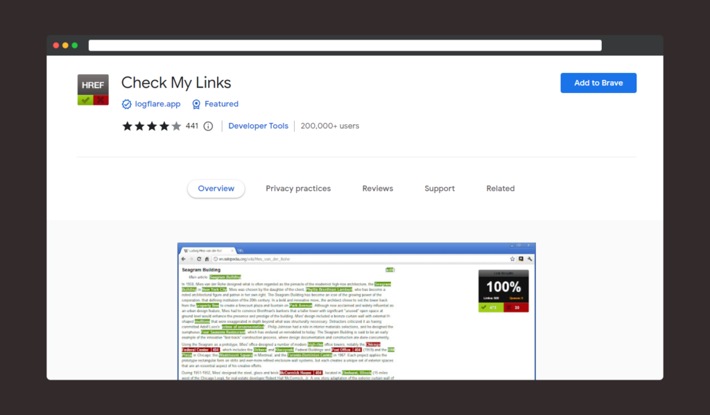The width and height of the screenshot is (710, 415).
Task: Click the star rating row
Action: click(152, 126)
